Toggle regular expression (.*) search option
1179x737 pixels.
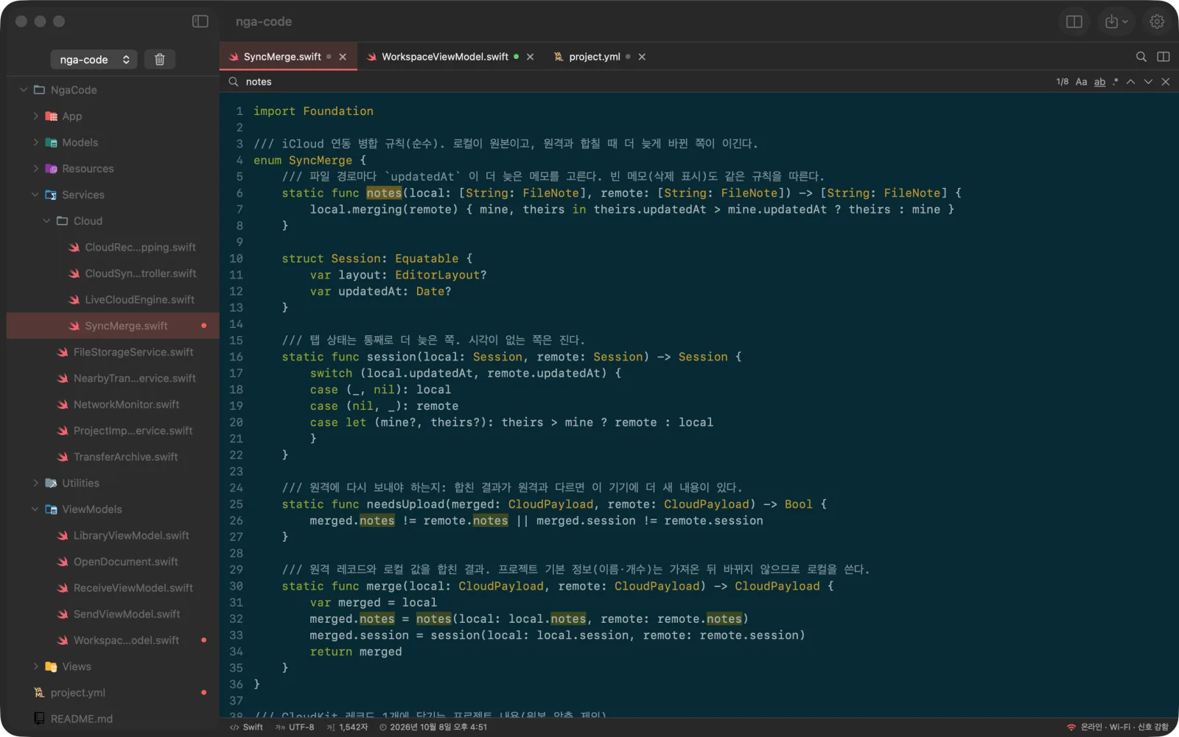coord(1116,82)
